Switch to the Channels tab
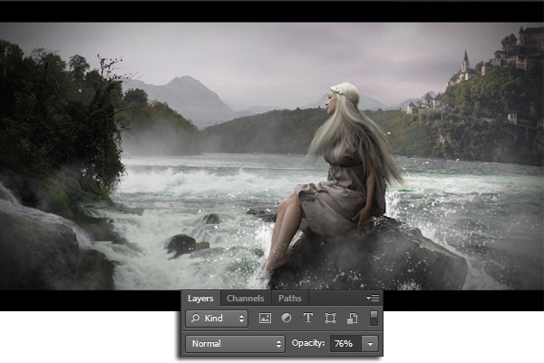Viewport: 544px width, 363px height. tap(246, 299)
